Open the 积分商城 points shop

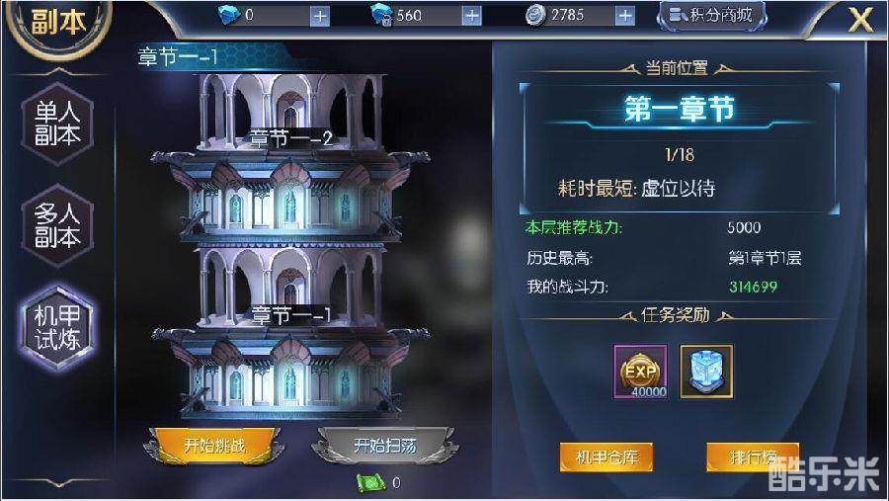[x=711, y=16]
